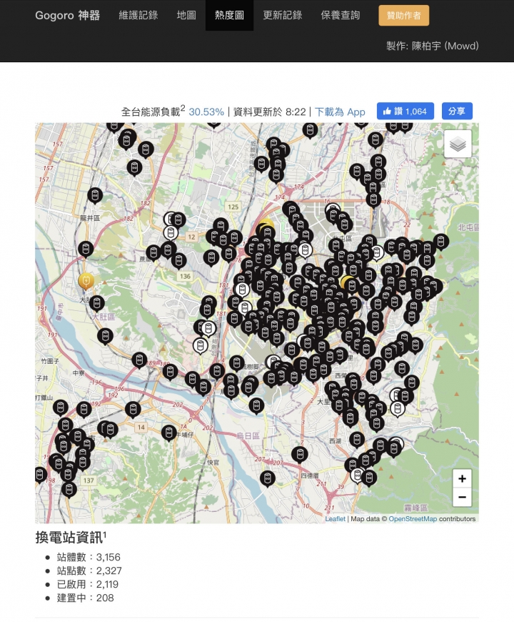Viewport: 514px width, 622px height.
Task: Click the 換電站資訊 heading
Action: point(71,538)
